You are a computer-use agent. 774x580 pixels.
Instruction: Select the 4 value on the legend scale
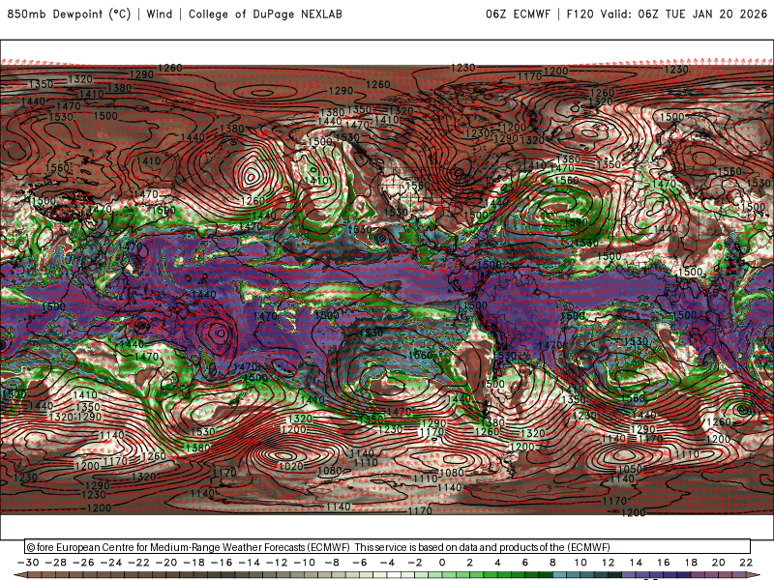click(x=497, y=563)
